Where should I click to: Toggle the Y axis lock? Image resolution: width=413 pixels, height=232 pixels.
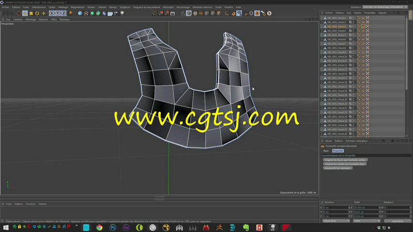click(x=58, y=13)
